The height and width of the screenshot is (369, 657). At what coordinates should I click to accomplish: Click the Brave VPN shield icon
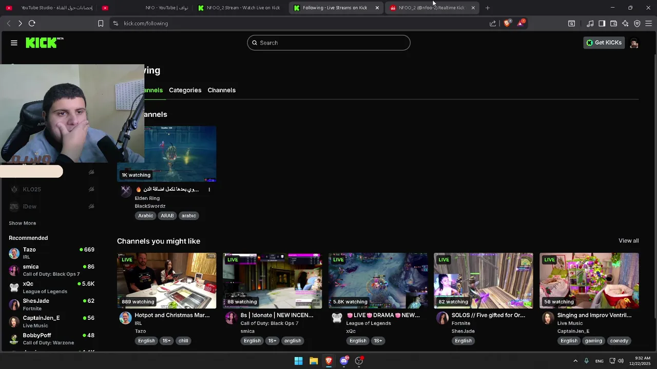(637, 23)
